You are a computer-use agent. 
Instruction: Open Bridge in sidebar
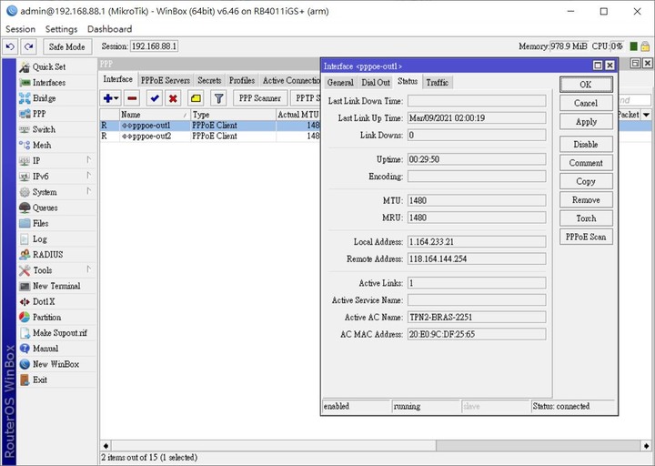coord(44,98)
